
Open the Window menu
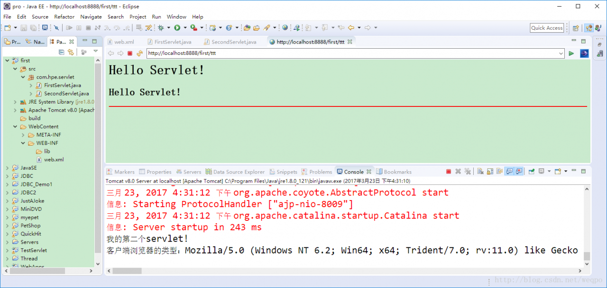tap(176, 17)
